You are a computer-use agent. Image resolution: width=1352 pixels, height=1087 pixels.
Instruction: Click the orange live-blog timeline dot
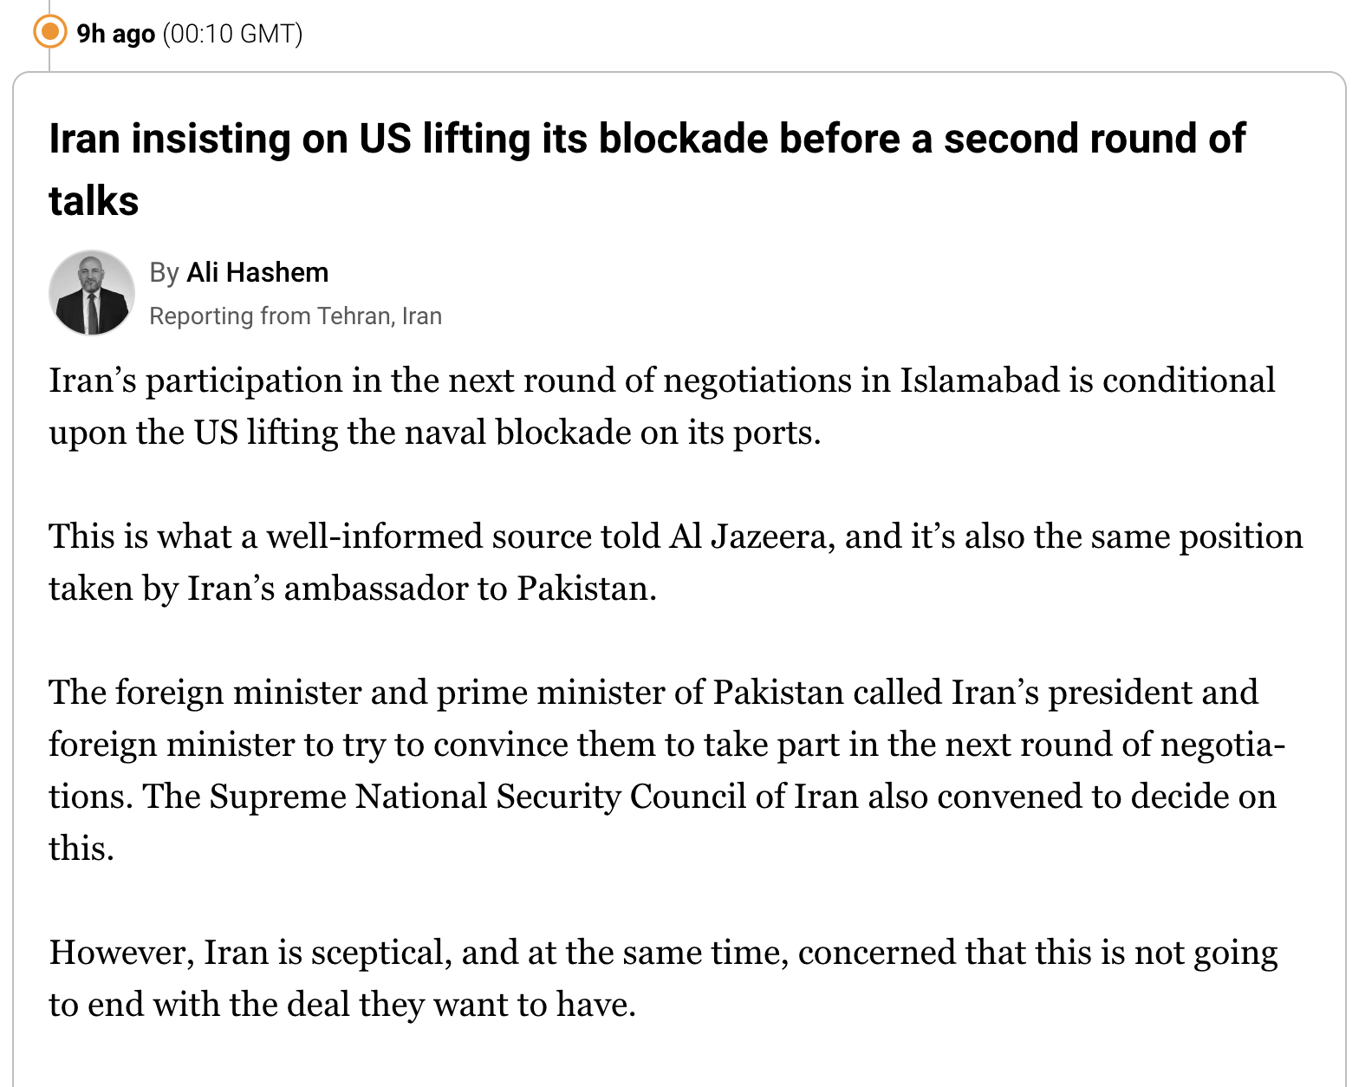point(50,32)
